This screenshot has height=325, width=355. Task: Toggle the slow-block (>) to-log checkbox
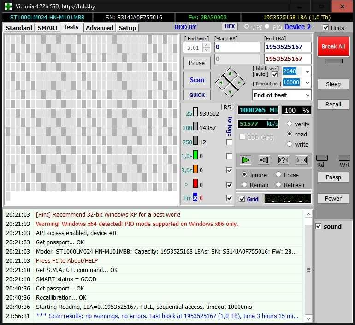[229, 185]
